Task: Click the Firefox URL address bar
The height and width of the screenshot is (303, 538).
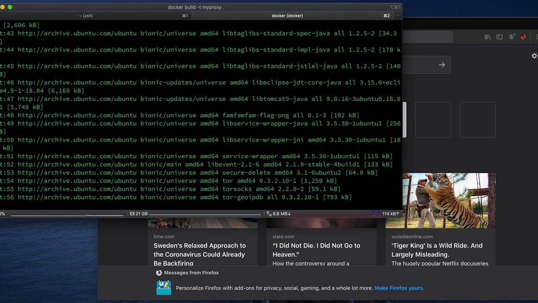Action: tap(427, 37)
